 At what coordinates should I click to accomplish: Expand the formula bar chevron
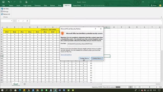coord(161,21)
